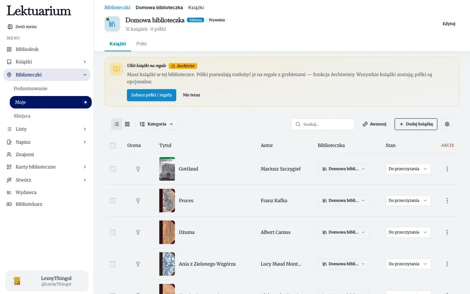Open the Domowa biblioteczka library avatar icon
This screenshot has width=470, height=294.
112,24
